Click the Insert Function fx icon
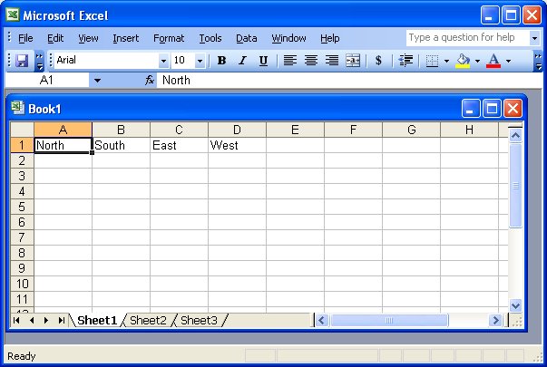The height and width of the screenshot is (367, 547). pyautogui.click(x=150, y=80)
